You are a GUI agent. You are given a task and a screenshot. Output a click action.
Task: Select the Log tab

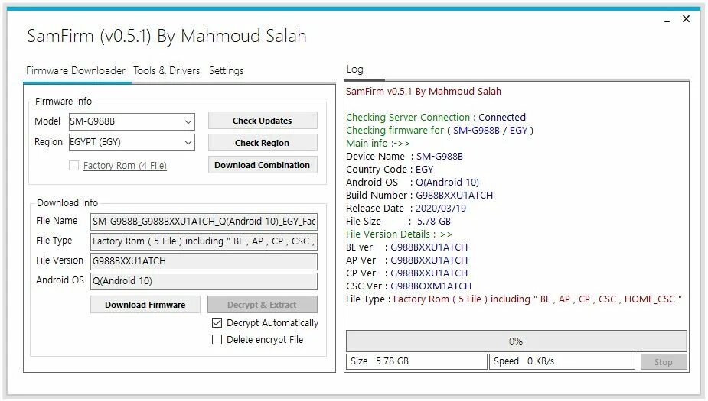(355, 70)
